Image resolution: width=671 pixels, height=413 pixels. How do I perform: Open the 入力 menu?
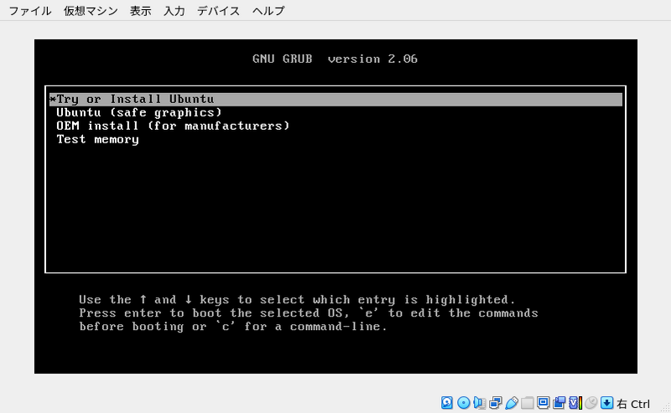click(x=174, y=11)
